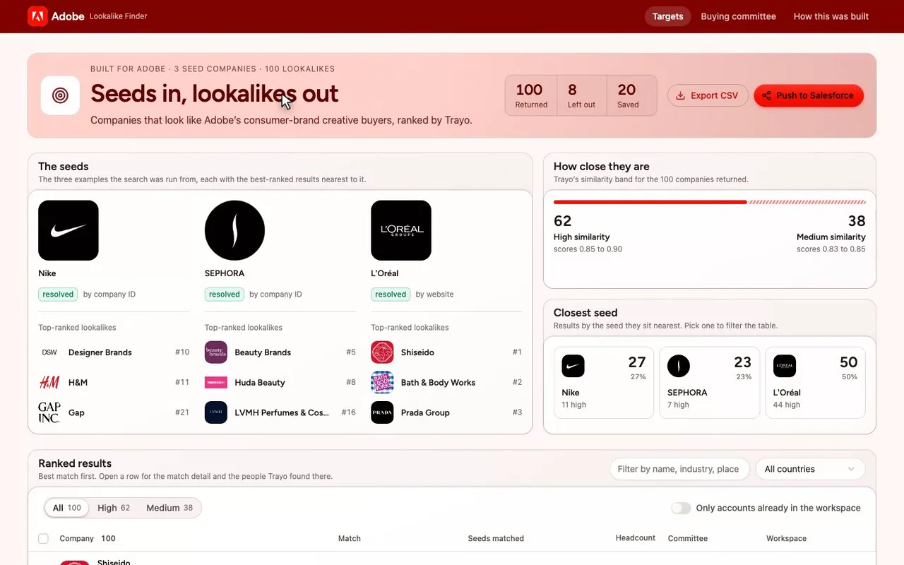
Task: Click the 8 Left out stat
Action: click(582, 95)
